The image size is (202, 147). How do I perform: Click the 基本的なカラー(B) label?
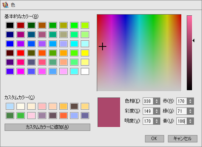(21, 17)
